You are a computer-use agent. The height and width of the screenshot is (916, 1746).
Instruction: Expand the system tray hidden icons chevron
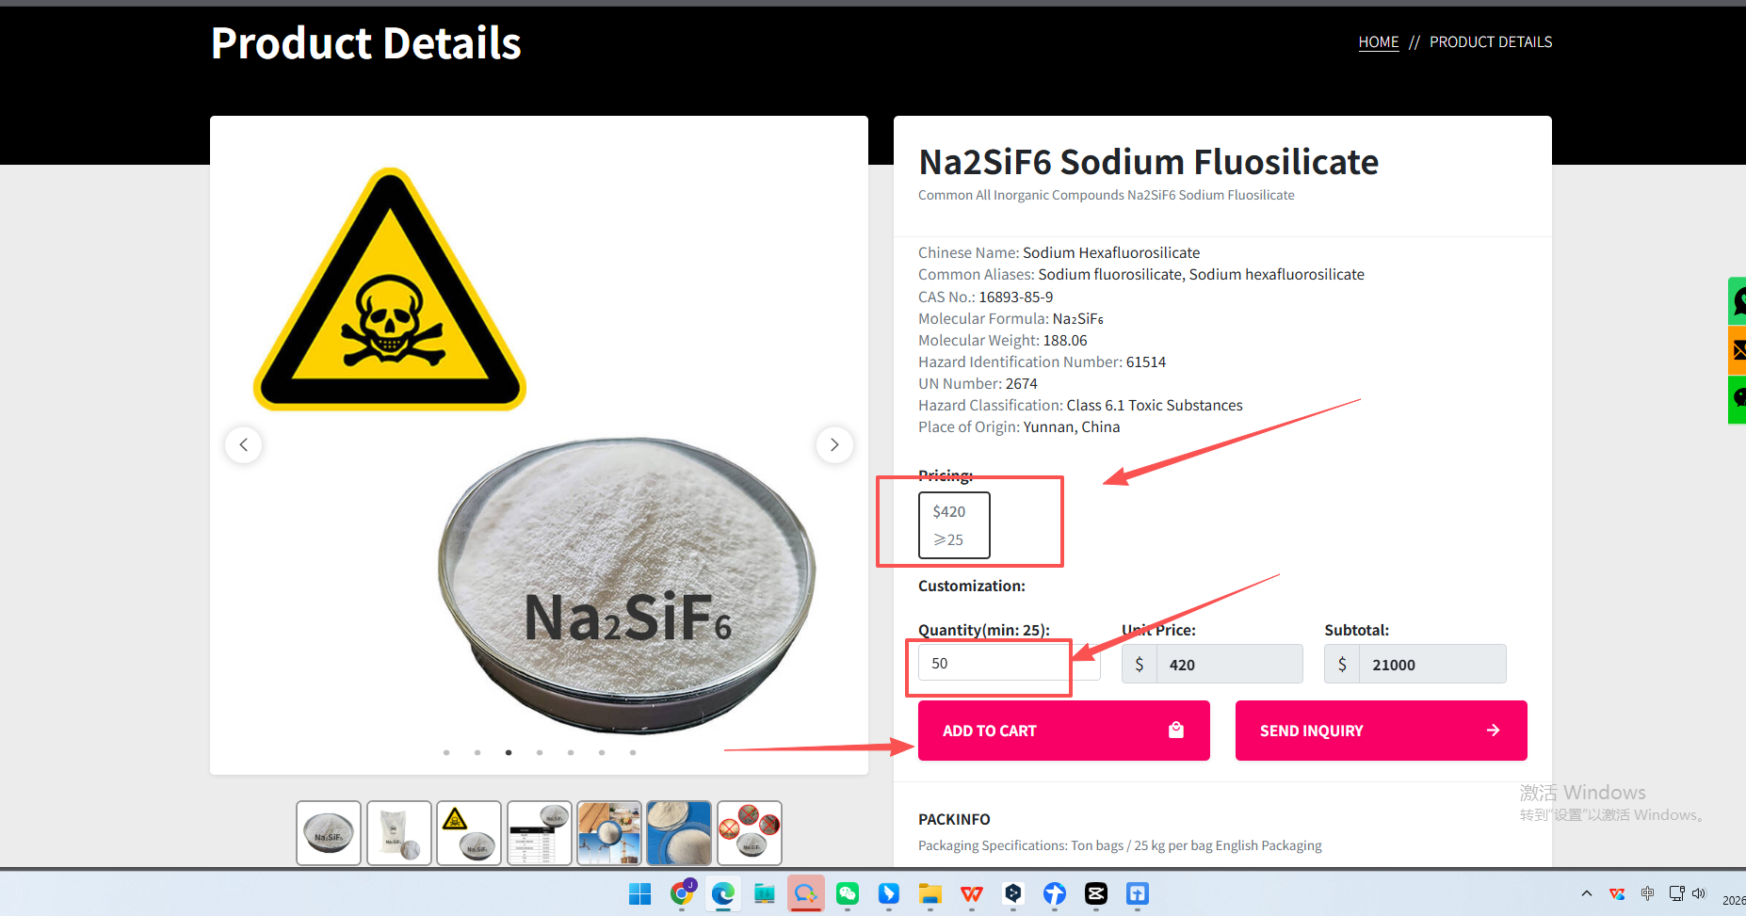tap(1587, 893)
